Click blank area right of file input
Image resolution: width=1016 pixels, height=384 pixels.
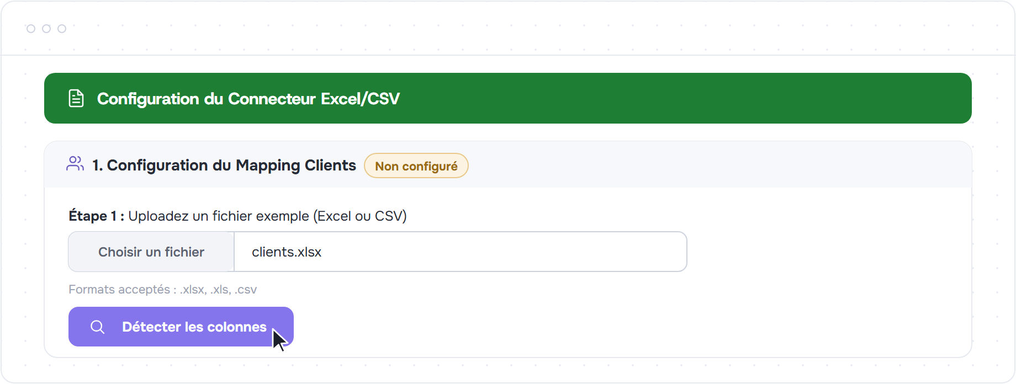828,252
